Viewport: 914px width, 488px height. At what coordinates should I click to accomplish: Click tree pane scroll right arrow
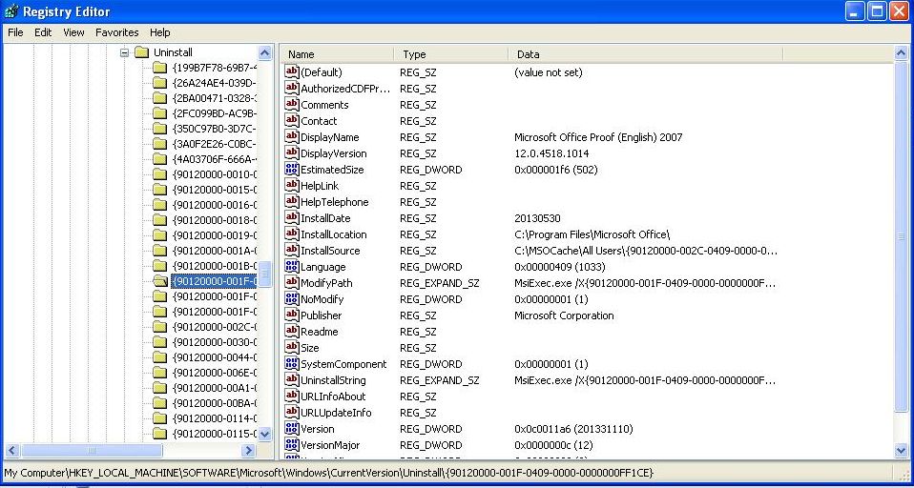[x=249, y=450]
